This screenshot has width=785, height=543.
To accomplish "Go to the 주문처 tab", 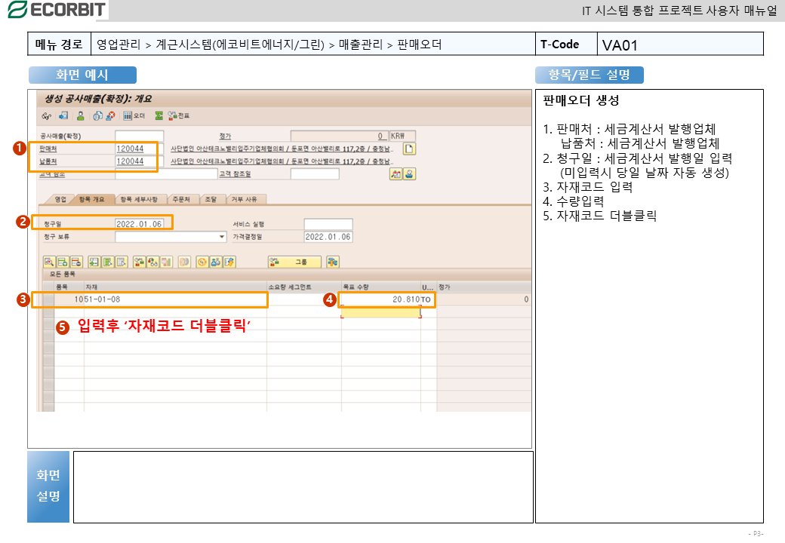I will tap(181, 200).
